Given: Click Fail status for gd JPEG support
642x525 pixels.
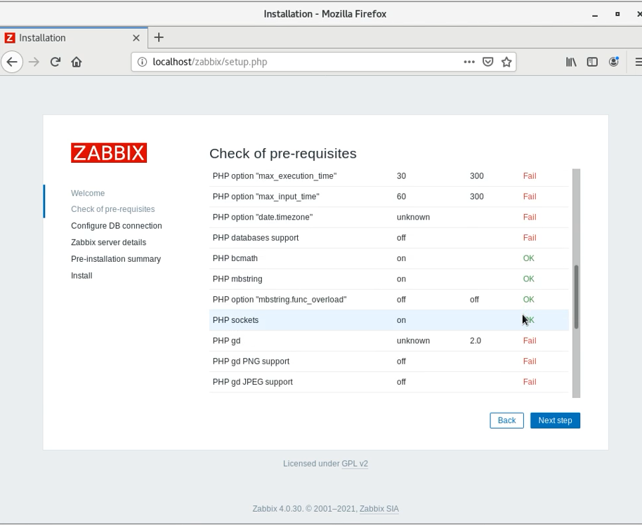Looking at the screenshot, I should point(530,382).
